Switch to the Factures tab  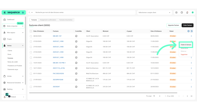point(34,20)
